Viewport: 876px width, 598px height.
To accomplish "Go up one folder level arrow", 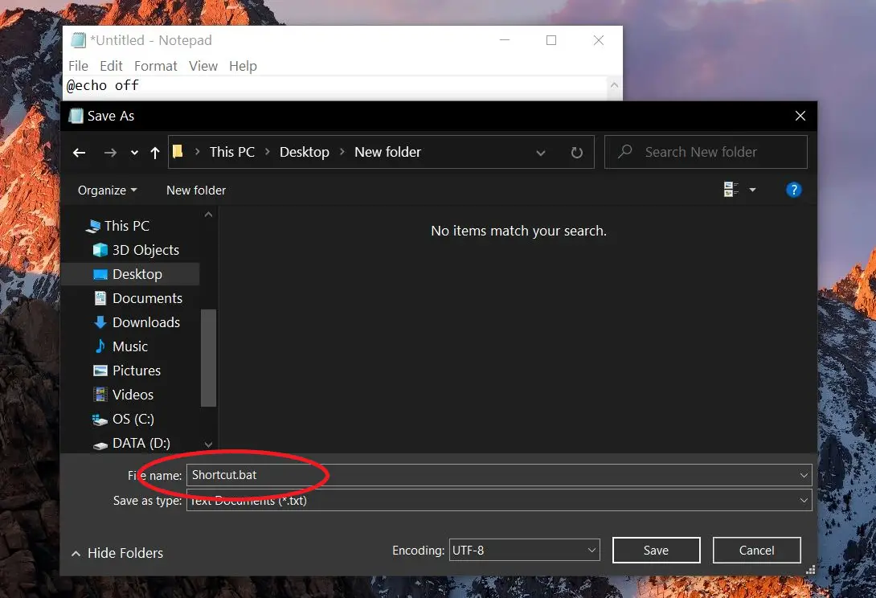I will coord(155,153).
